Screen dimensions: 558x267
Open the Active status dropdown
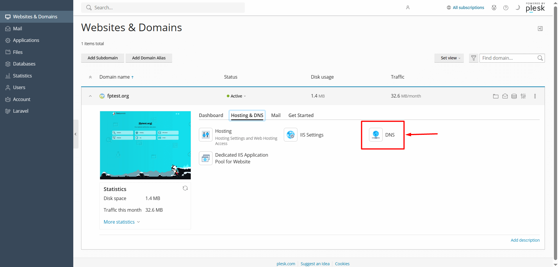coord(236,96)
